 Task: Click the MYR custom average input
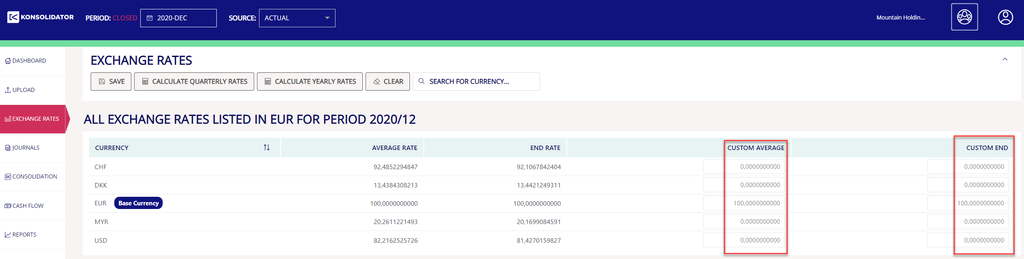(x=744, y=222)
